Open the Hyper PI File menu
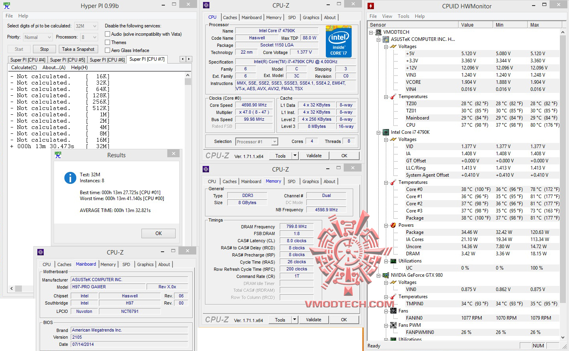The height and width of the screenshot is (351, 569). tap(9, 16)
